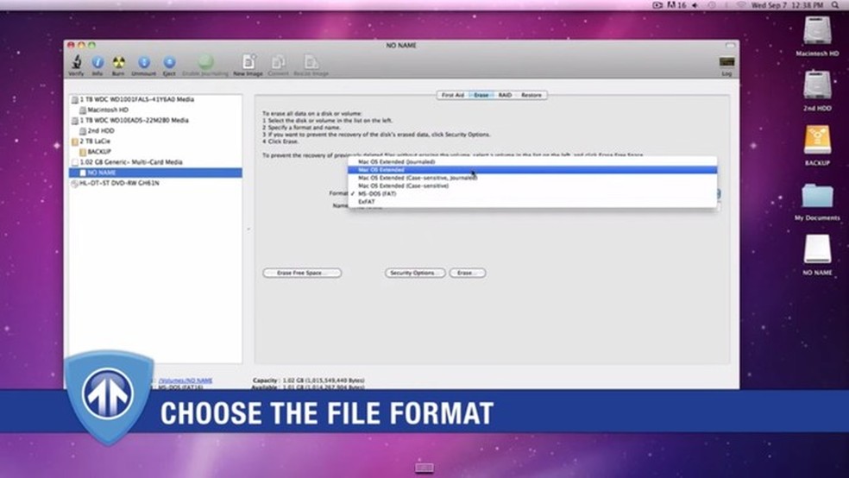Screen dimensions: 849x478
Task: Select 1 TB WDC WD10EADS disk in sidebar
Action: [x=156, y=120]
